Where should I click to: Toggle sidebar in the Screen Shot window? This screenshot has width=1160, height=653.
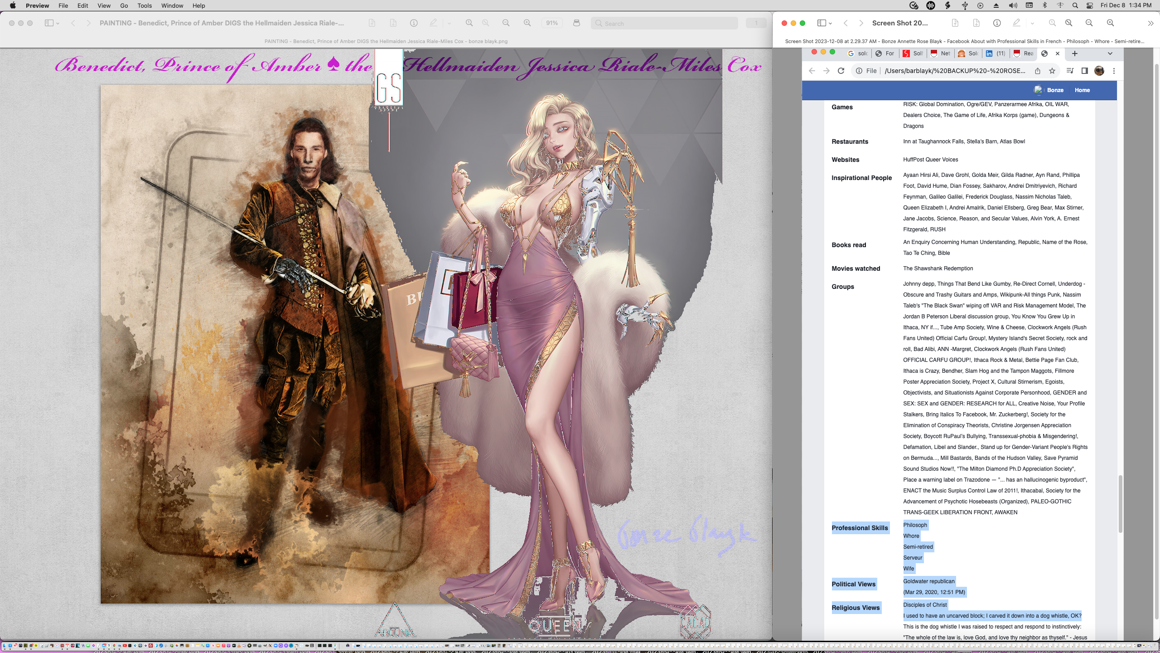pyautogui.click(x=821, y=23)
